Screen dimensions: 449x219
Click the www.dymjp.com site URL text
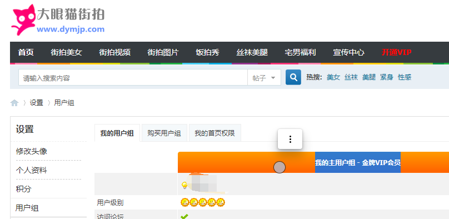coord(71,29)
